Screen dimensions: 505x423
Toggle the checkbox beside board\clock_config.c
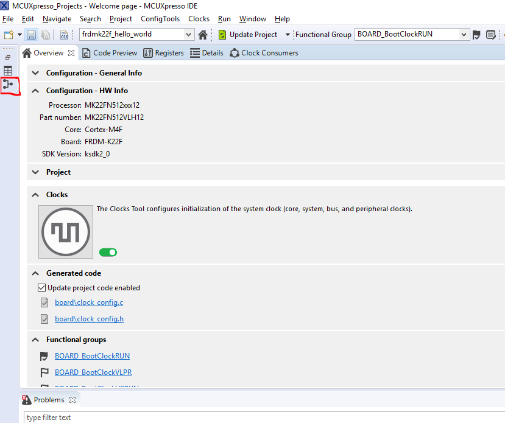[44, 302]
